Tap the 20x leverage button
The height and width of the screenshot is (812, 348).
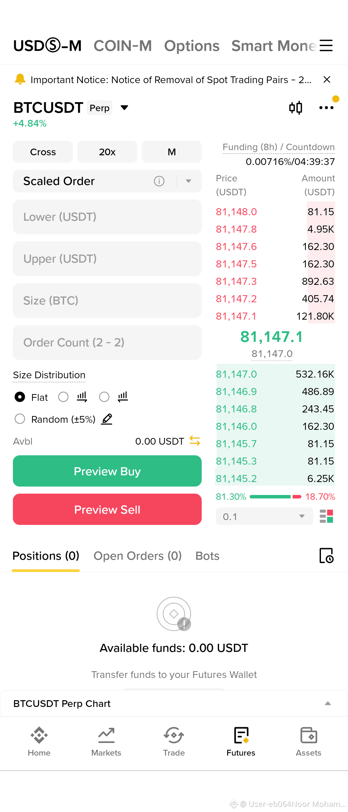tap(107, 152)
